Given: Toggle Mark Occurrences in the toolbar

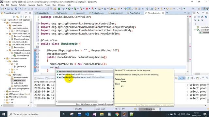Looking at the screenshot, I should coord(129,9).
